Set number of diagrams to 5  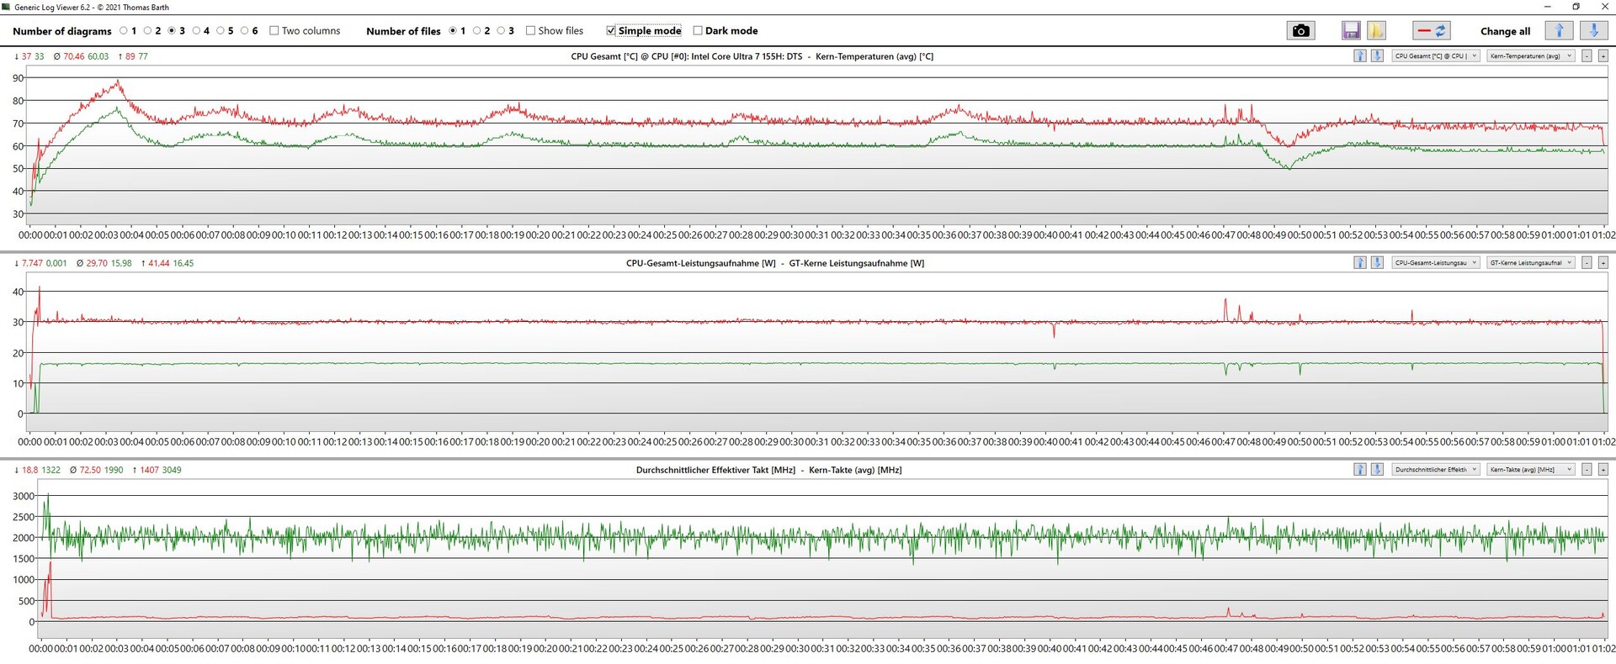click(221, 31)
